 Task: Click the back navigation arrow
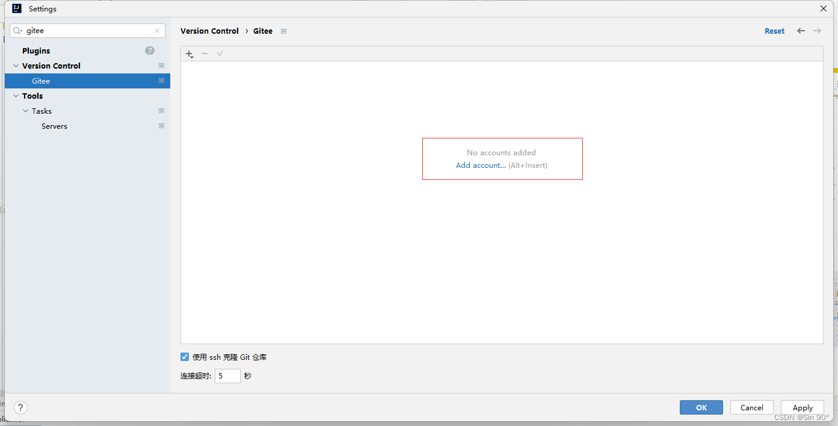coord(801,31)
